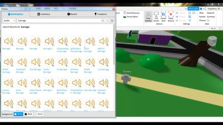Show the Stats panel
Image resolution: width=223 pixels, height=125 pixels.
(x=201, y=13)
